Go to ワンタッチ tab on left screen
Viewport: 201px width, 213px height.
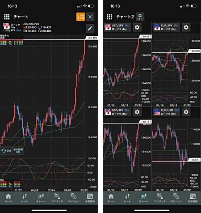point(57,198)
